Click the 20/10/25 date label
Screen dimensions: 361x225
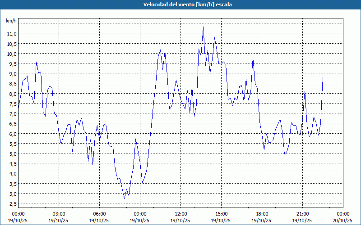[x=343, y=220]
